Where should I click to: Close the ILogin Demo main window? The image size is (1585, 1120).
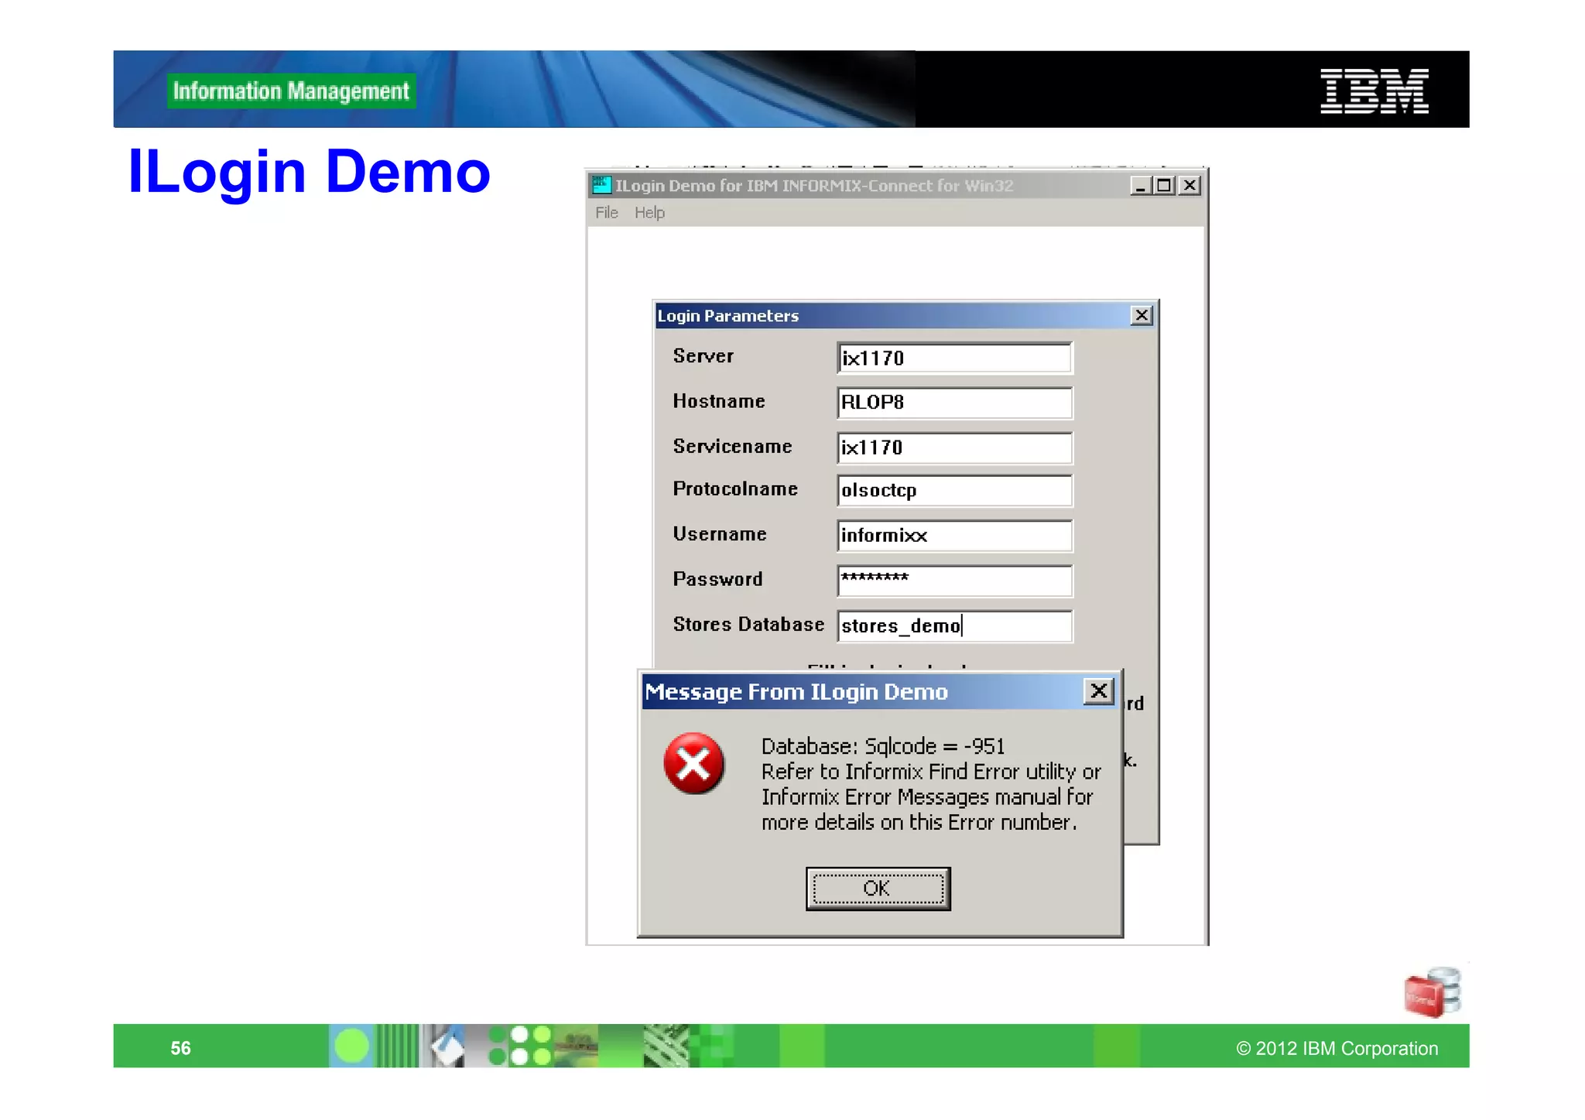[1190, 186]
